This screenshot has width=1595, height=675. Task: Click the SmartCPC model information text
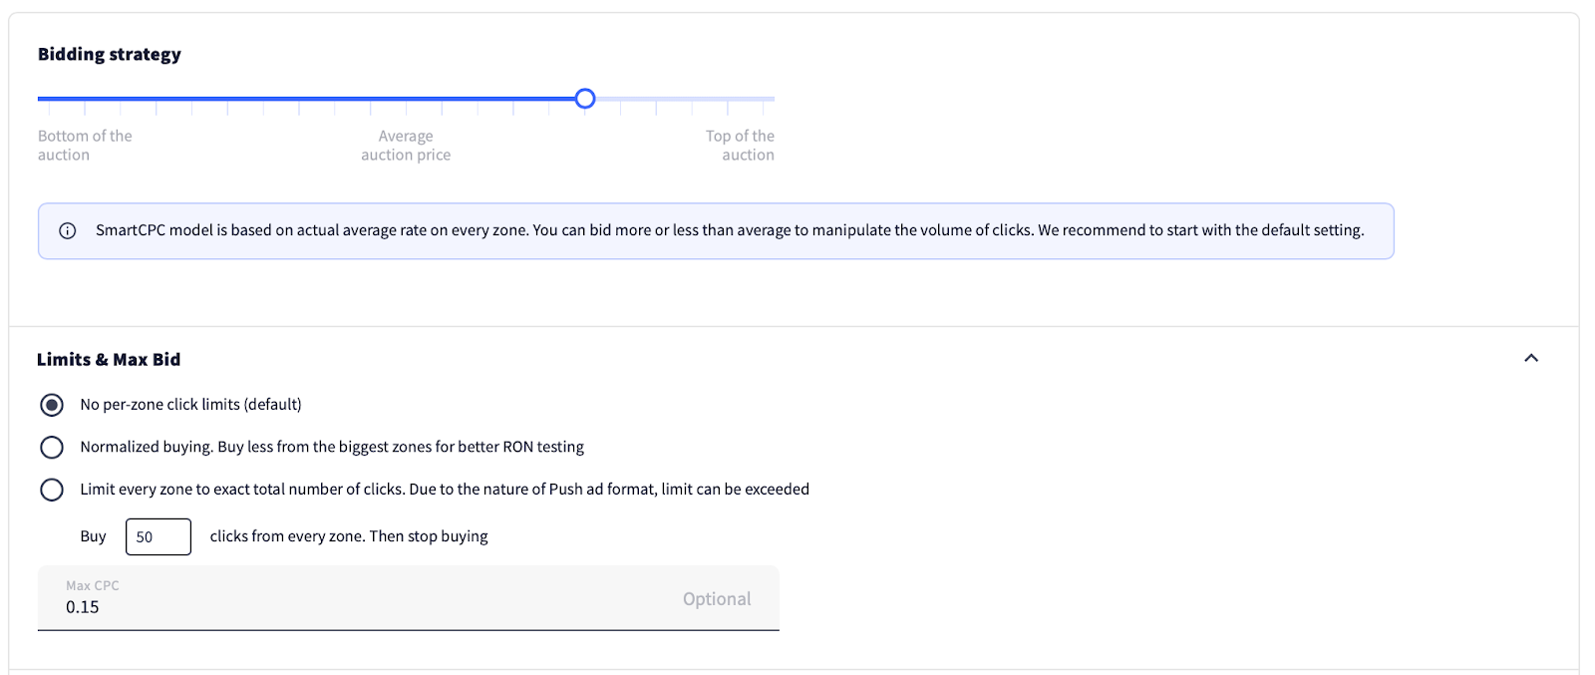pyautogui.click(x=729, y=230)
